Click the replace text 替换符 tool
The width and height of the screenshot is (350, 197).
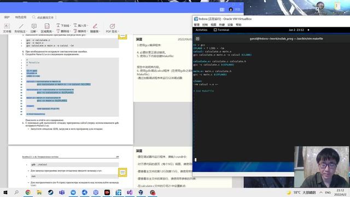pos(80,31)
